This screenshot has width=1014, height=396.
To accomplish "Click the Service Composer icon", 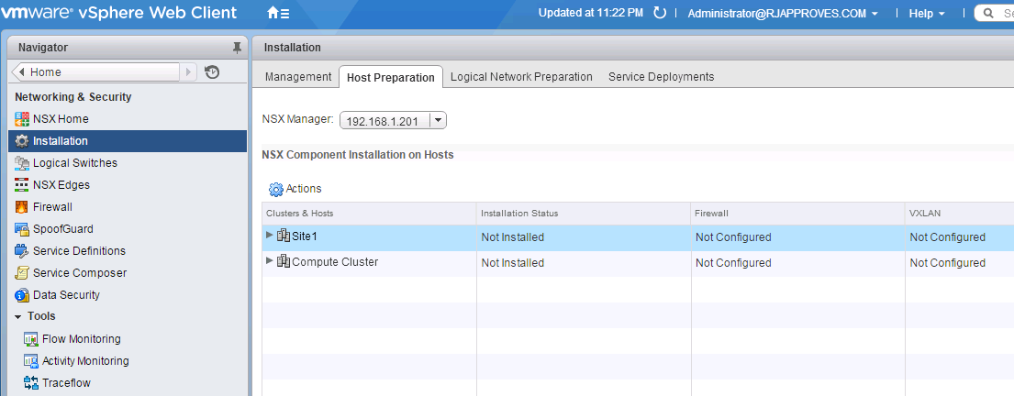I will 22,272.
